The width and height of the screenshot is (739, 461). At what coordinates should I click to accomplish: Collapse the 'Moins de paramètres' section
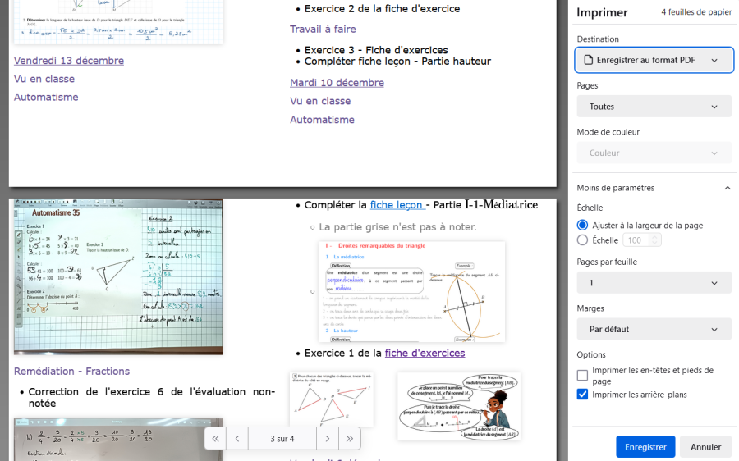[654, 188]
